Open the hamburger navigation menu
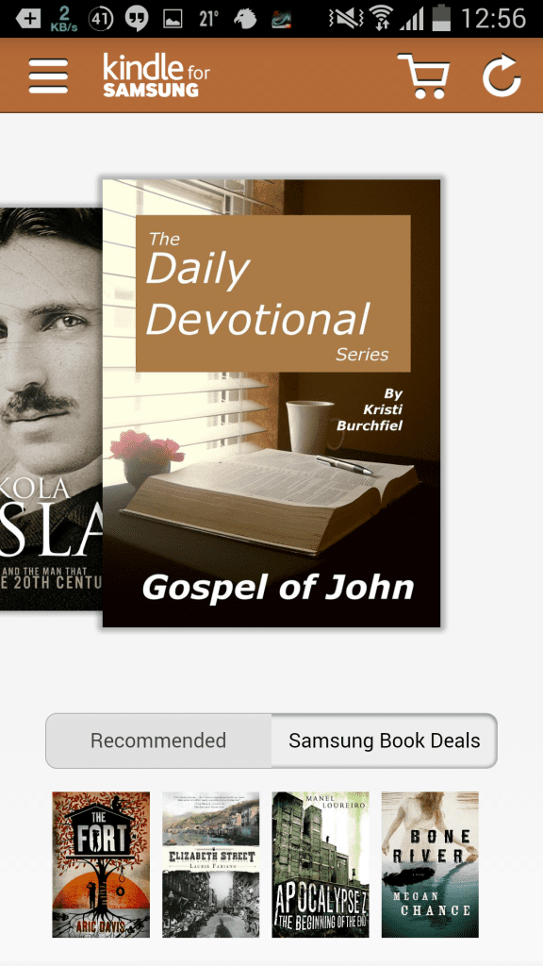Viewport: 543px width, 966px height. pyautogui.click(x=48, y=75)
